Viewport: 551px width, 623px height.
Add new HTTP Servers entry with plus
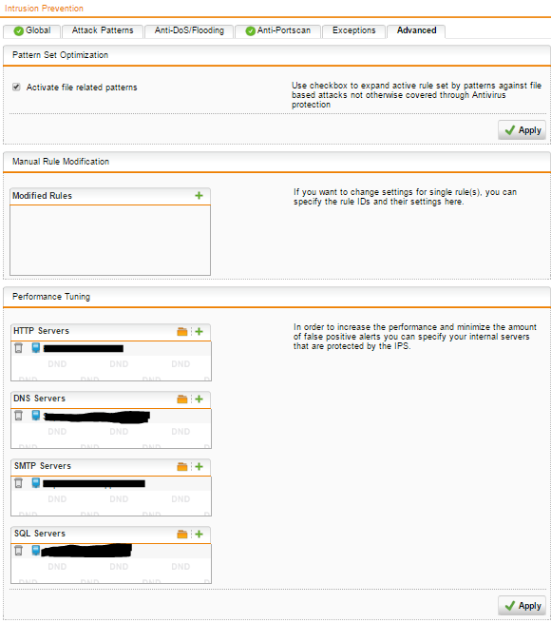coord(199,331)
